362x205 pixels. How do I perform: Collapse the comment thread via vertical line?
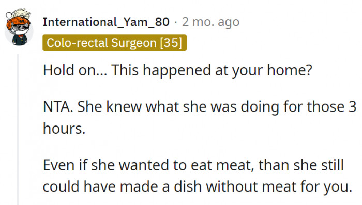tap(18, 129)
